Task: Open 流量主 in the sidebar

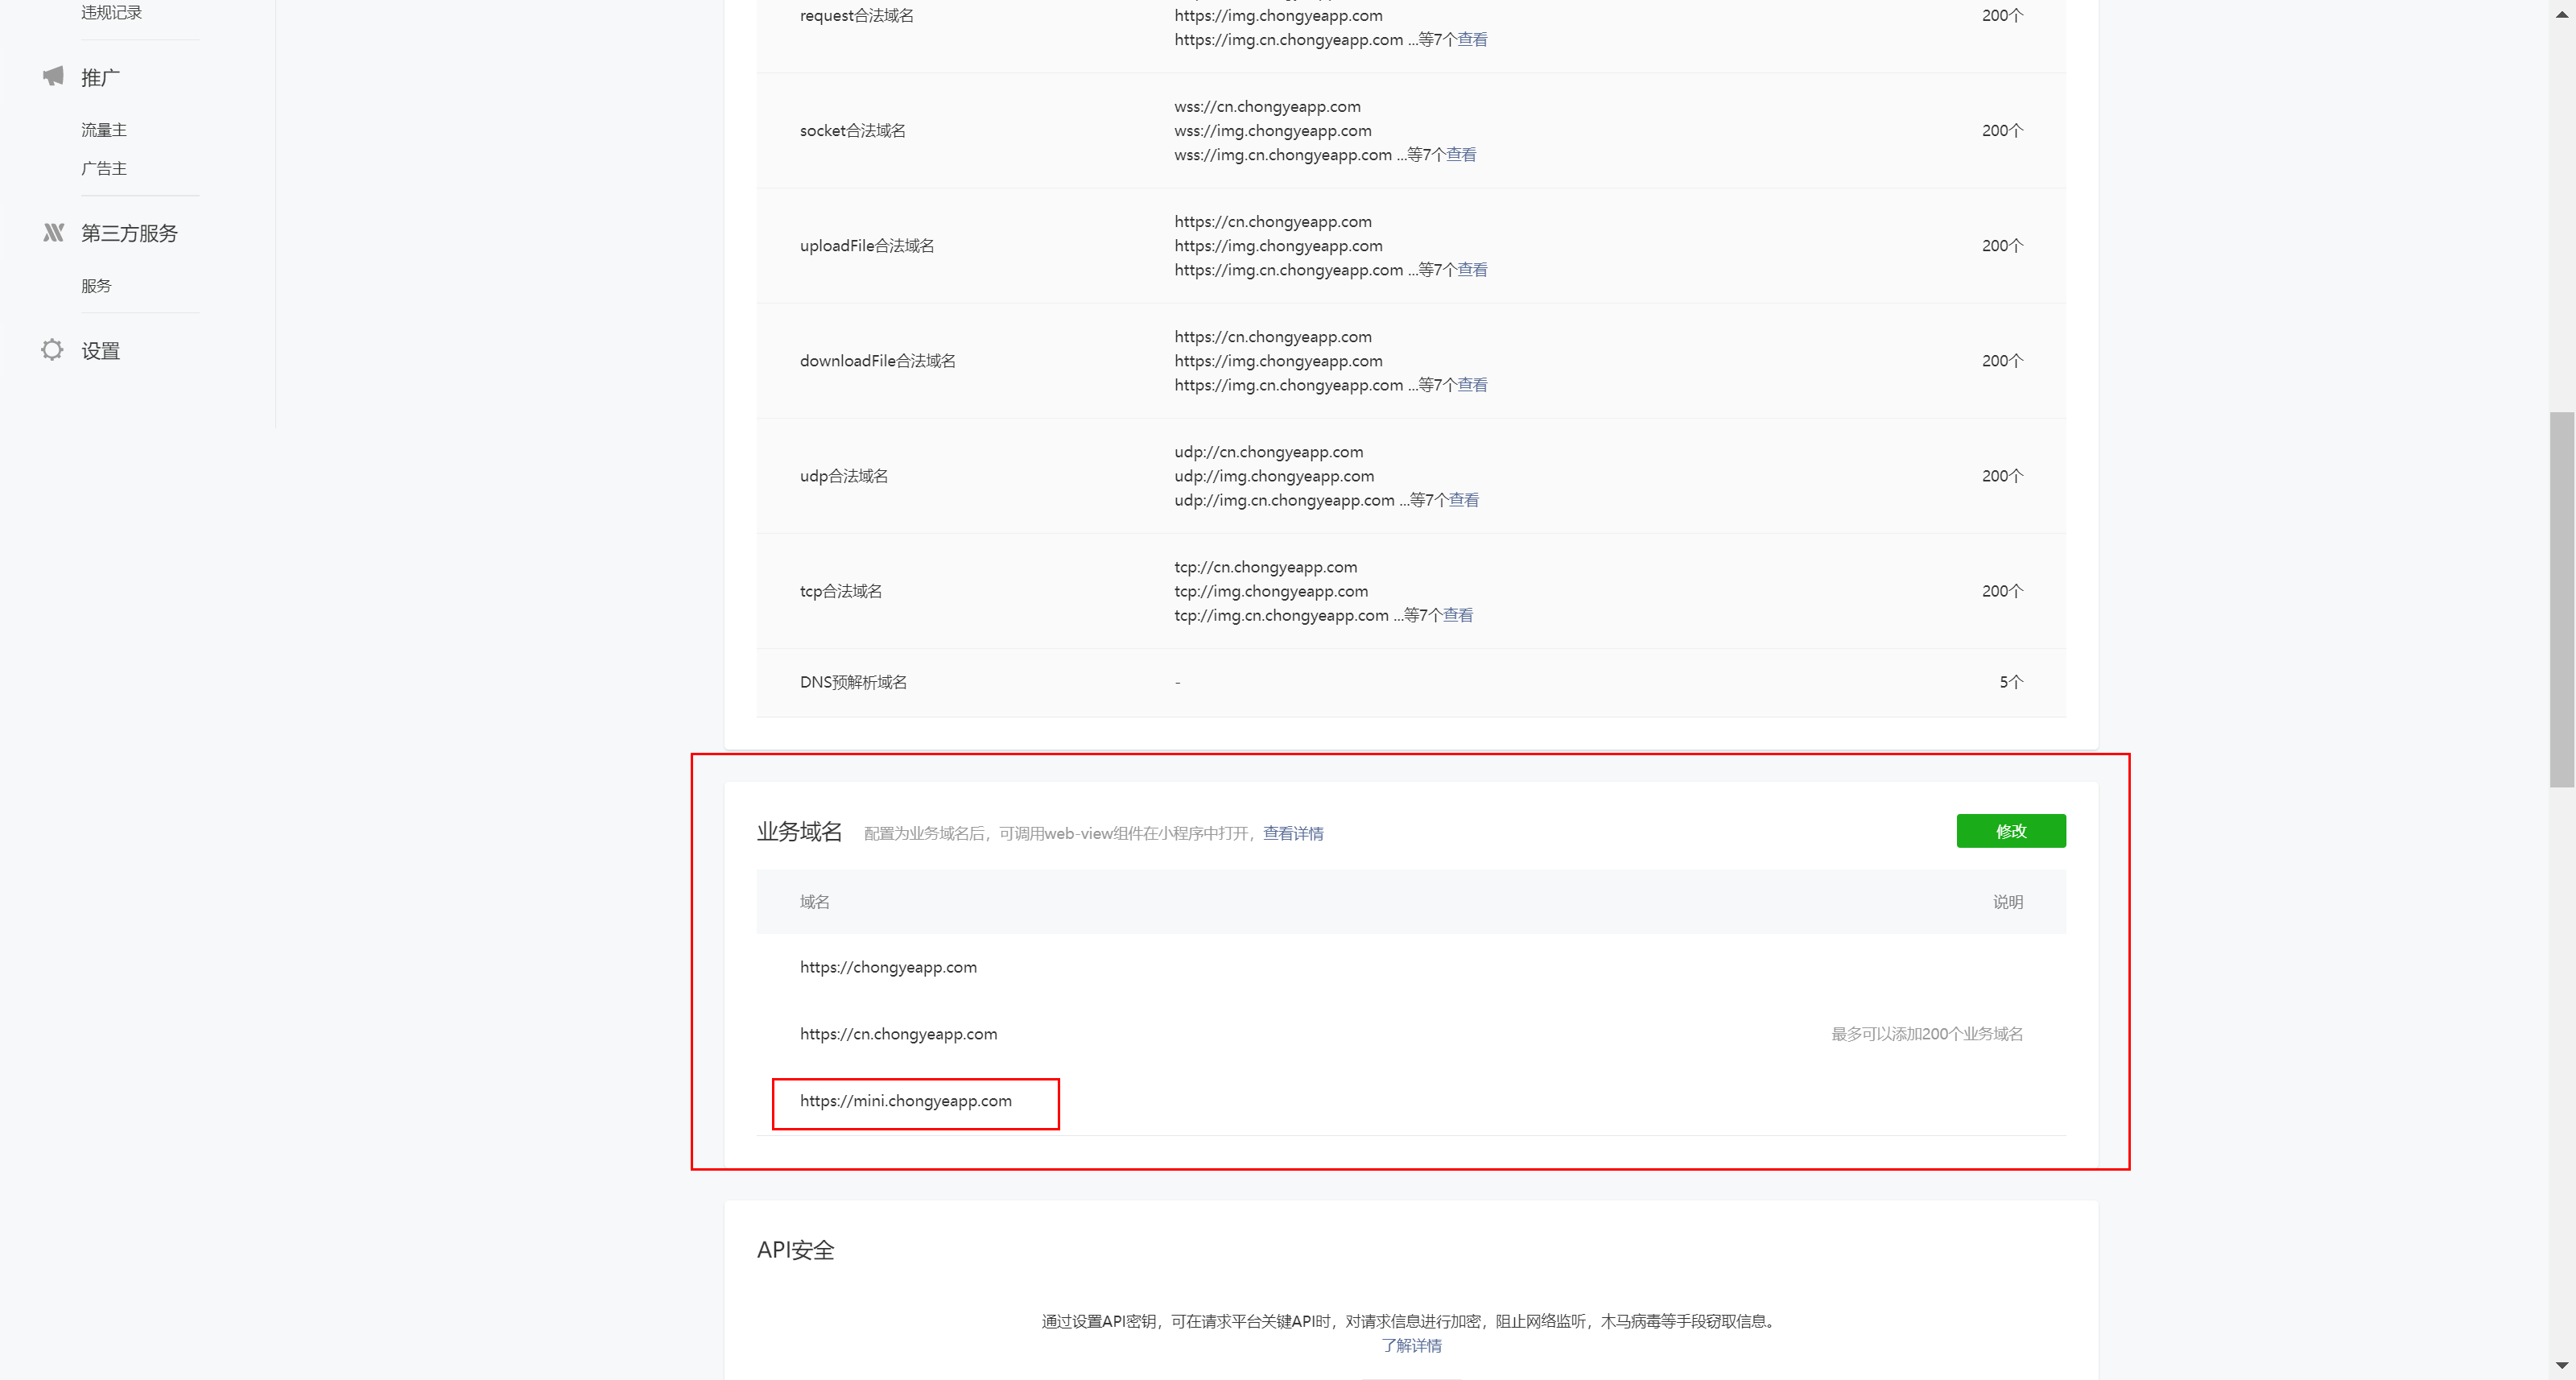Action: click(104, 130)
